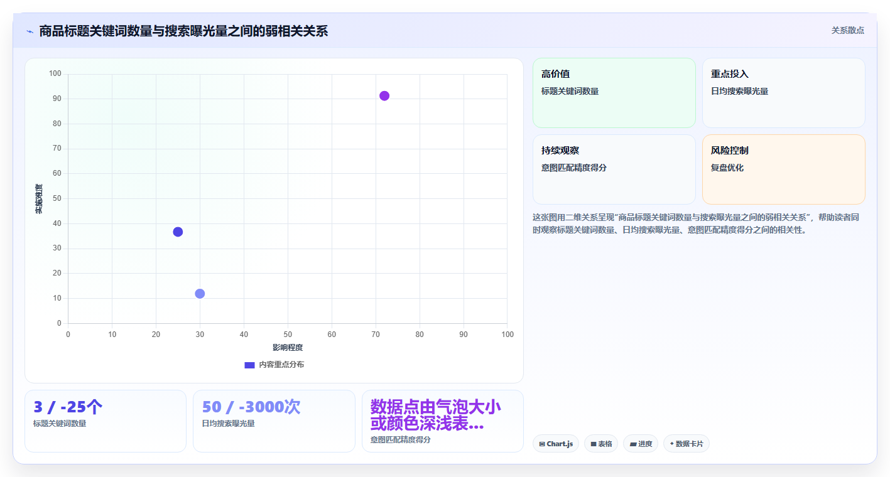Select the 数据卡片 tag chip
This screenshot has height=477, width=890.
pyautogui.click(x=686, y=444)
